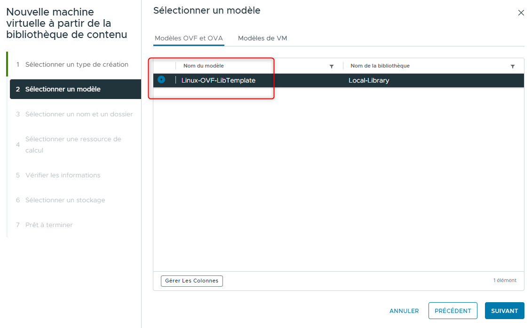Click the Local-Library cell in the row
The height and width of the screenshot is (328, 532).
tap(368, 81)
